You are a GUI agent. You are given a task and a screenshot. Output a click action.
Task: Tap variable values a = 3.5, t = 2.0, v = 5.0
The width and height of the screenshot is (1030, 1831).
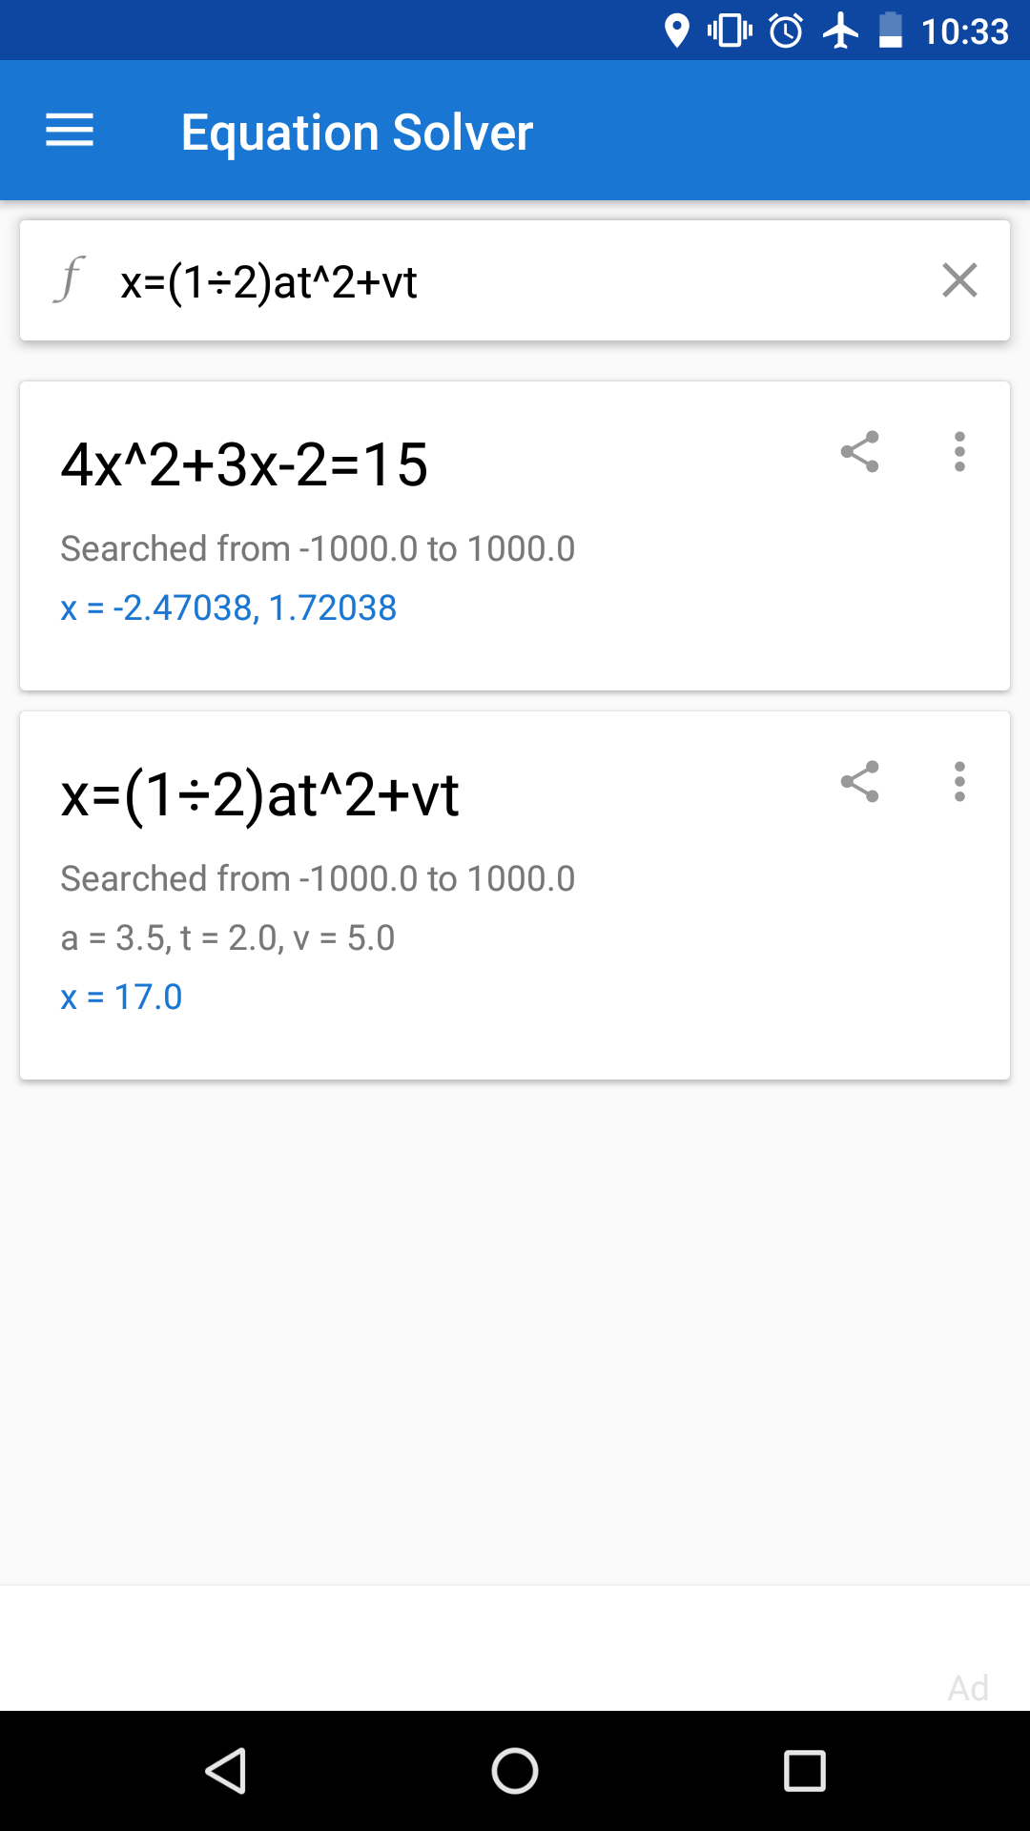point(228,937)
